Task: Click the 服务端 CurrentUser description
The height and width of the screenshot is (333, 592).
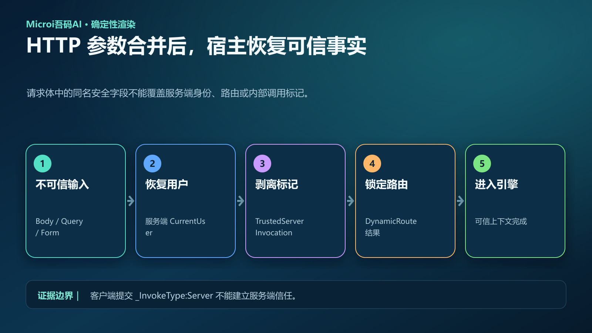Action: pos(175,227)
